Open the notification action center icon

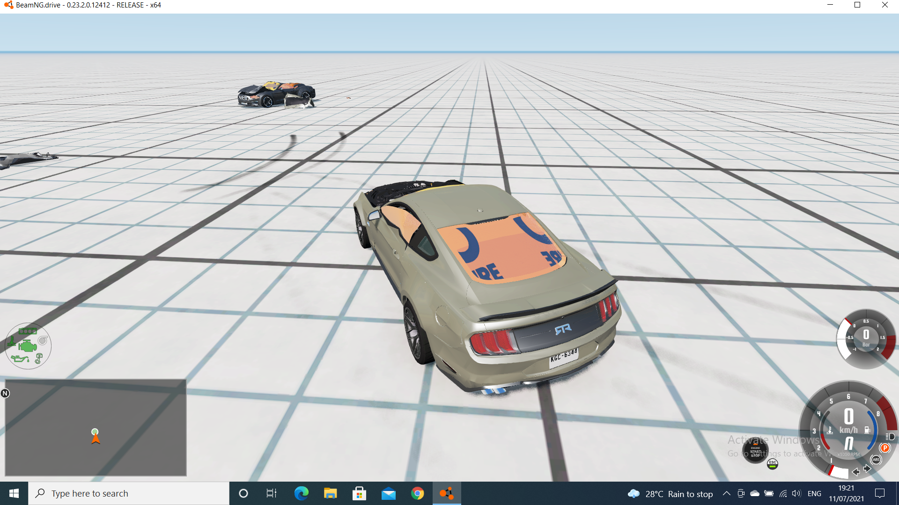tap(880, 493)
